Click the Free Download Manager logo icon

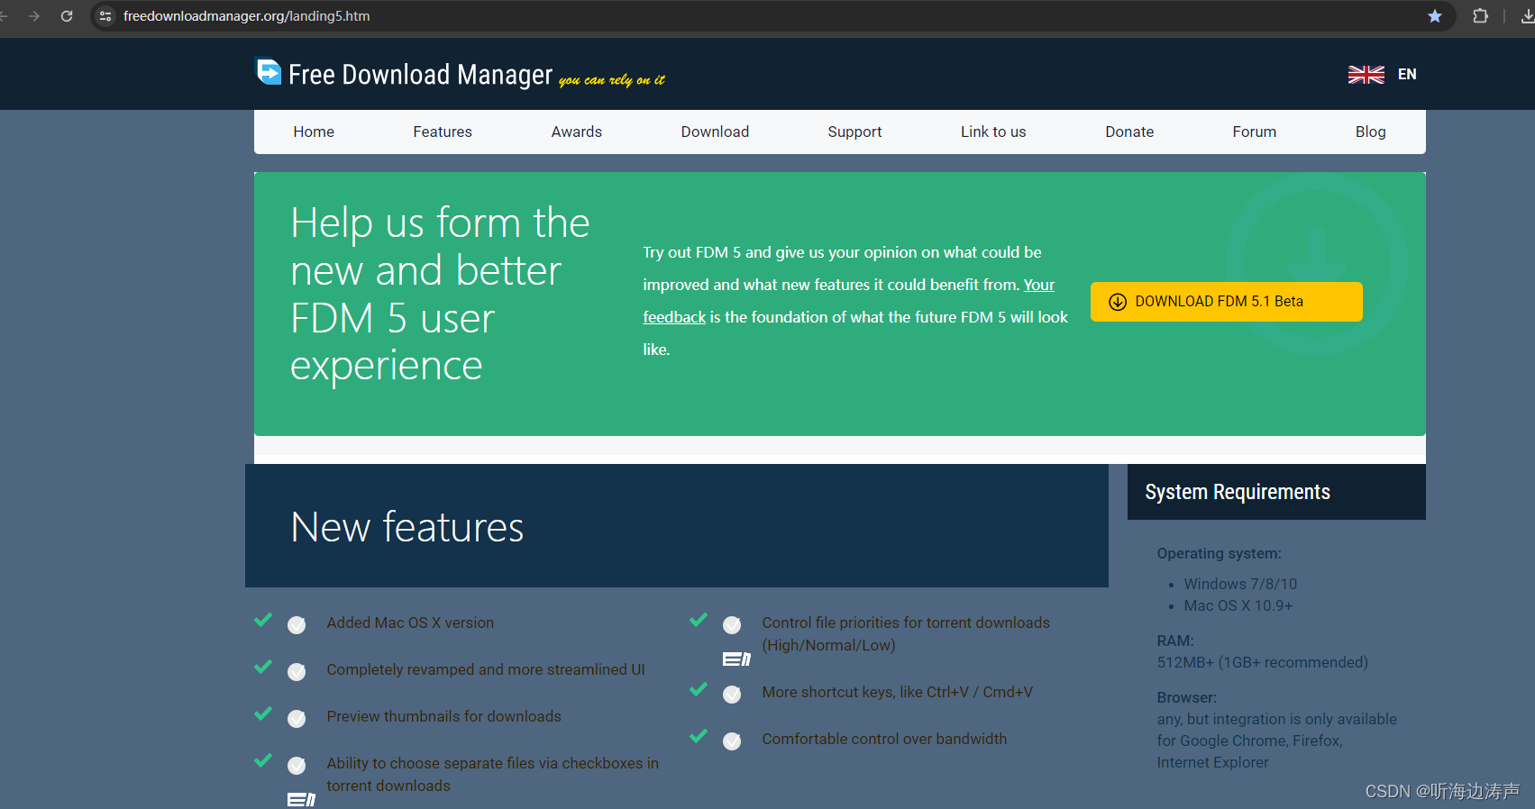pyautogui.click(x=269, y=72)
